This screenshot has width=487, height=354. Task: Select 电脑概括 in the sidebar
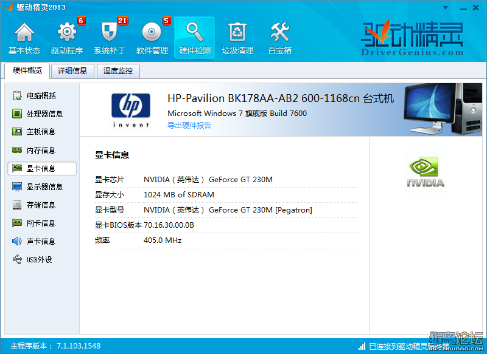click(42, 96)
